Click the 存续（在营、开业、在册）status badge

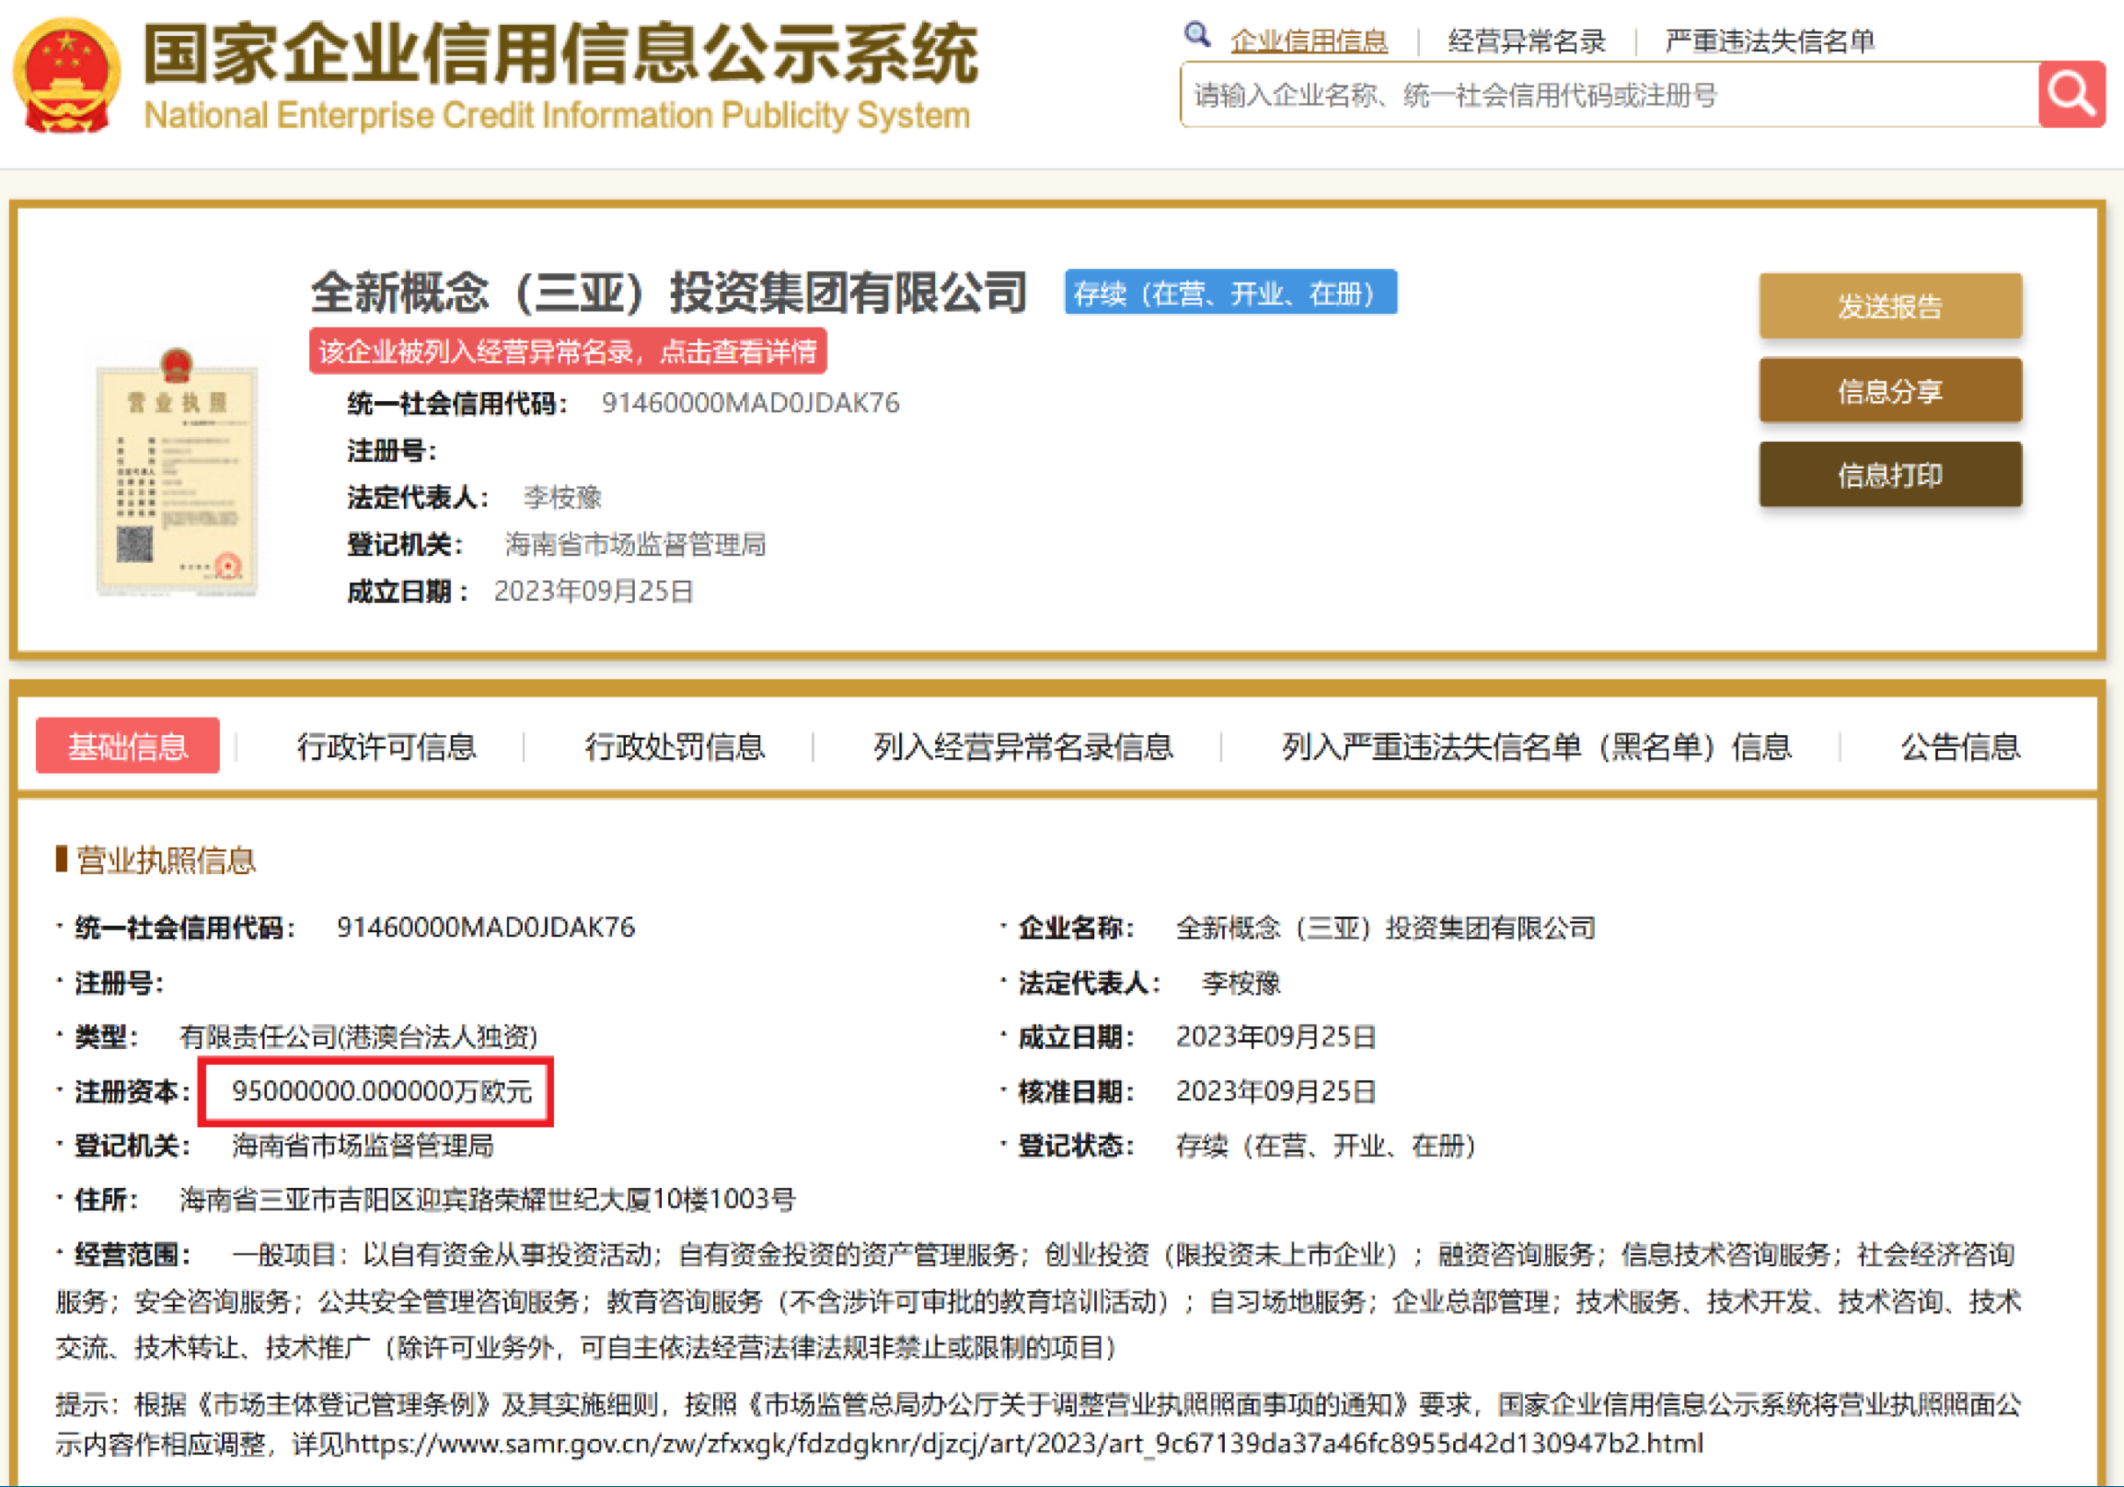coord(1229,294)
